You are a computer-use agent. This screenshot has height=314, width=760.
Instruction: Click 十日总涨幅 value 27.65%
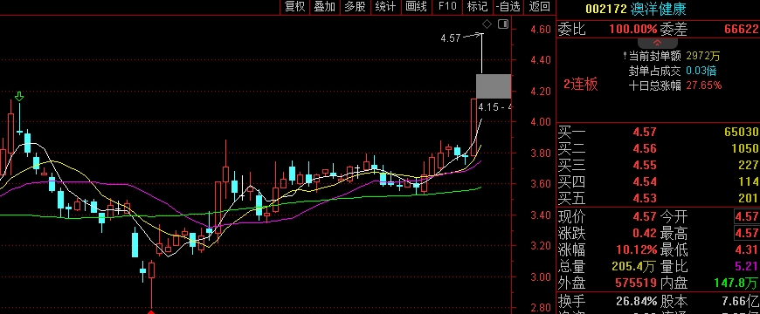(704, 85)
